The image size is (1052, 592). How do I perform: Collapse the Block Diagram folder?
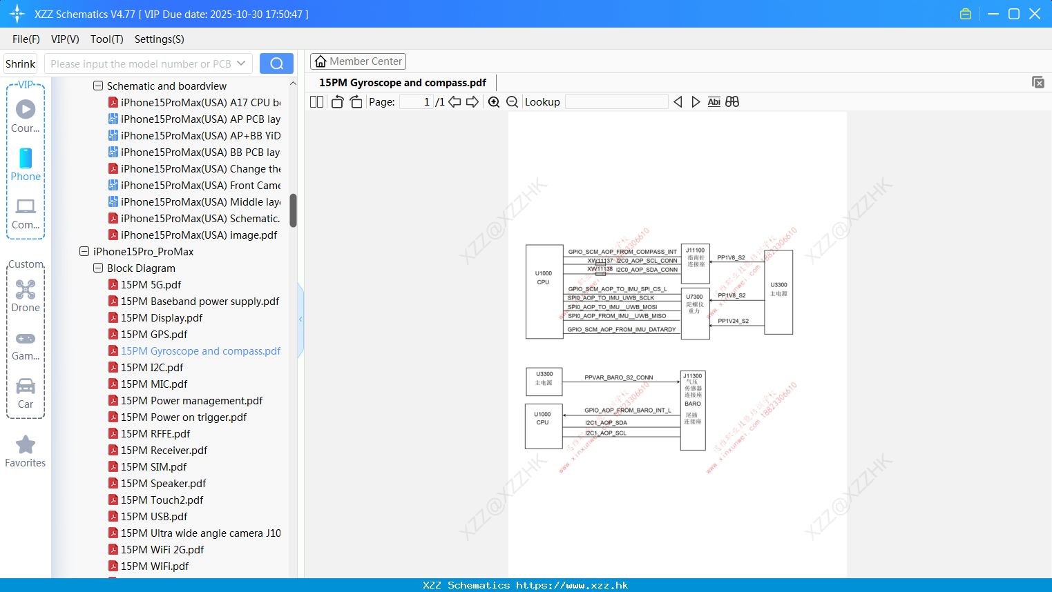[x=98, y=268]
